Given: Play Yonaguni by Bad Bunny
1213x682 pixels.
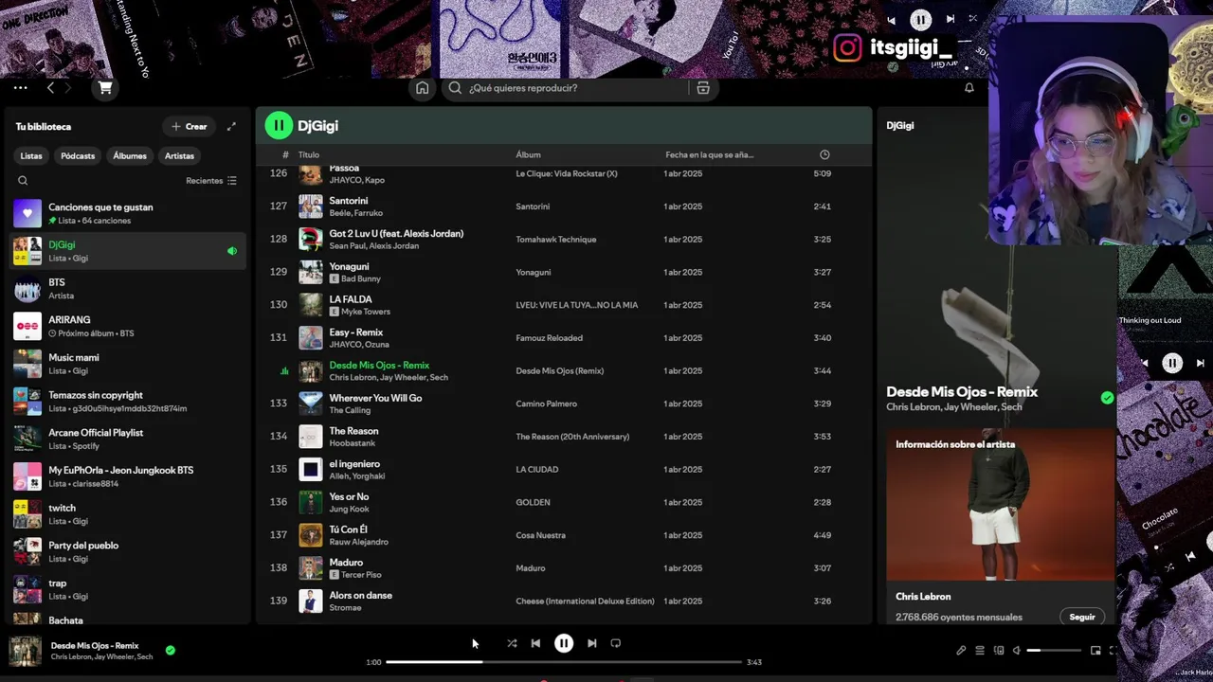Looking at the screenshot, I should pos(563,272).
